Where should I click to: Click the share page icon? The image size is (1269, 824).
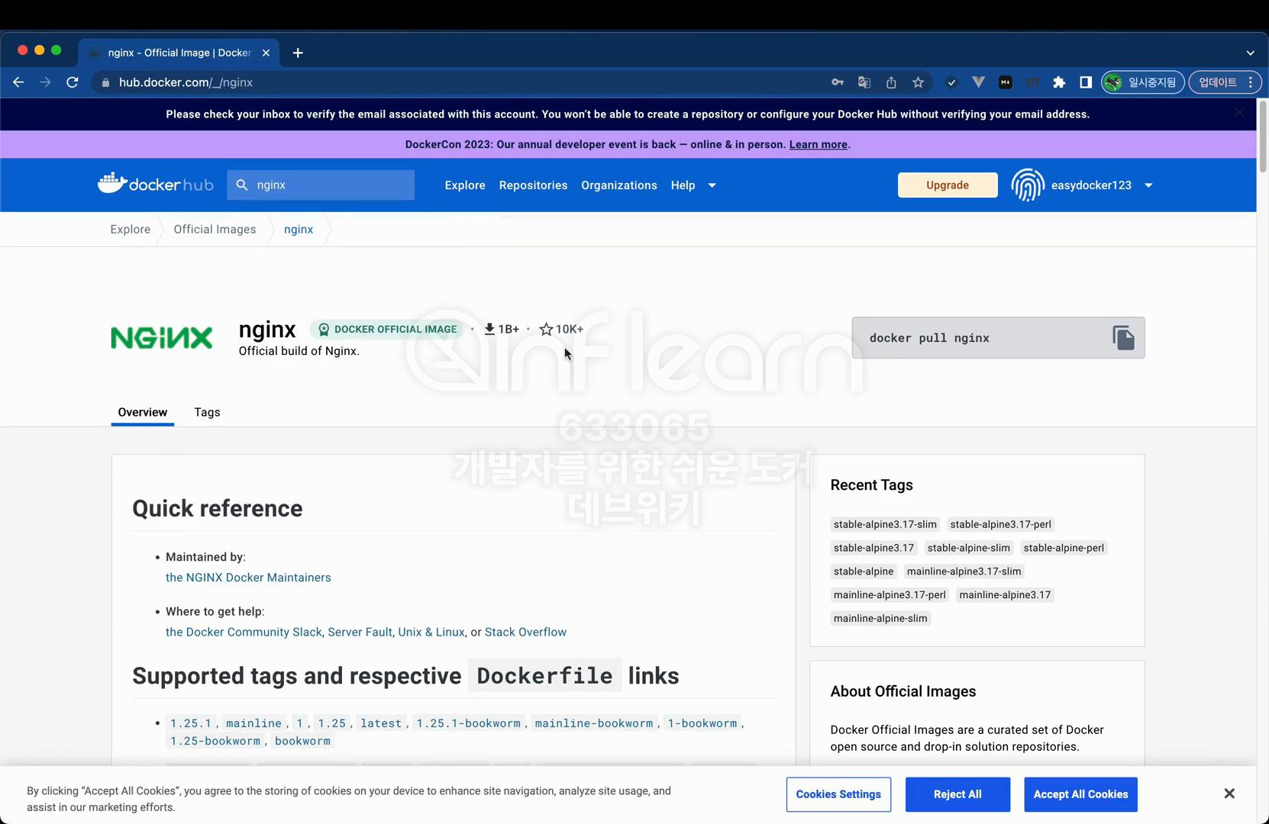(x=891, y=82)
